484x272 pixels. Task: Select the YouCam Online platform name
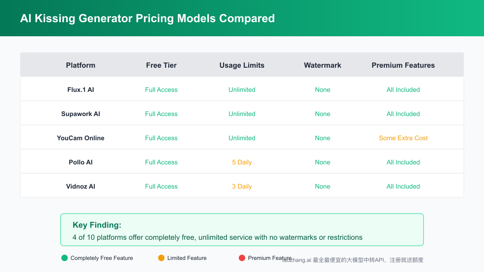point(81,138)
